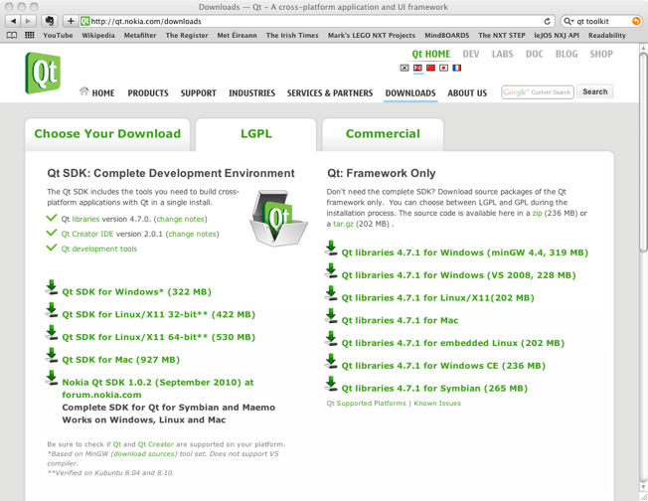
Task: Download Qt SDK for Mac (927 MB)
Action: tap(120, 360)
